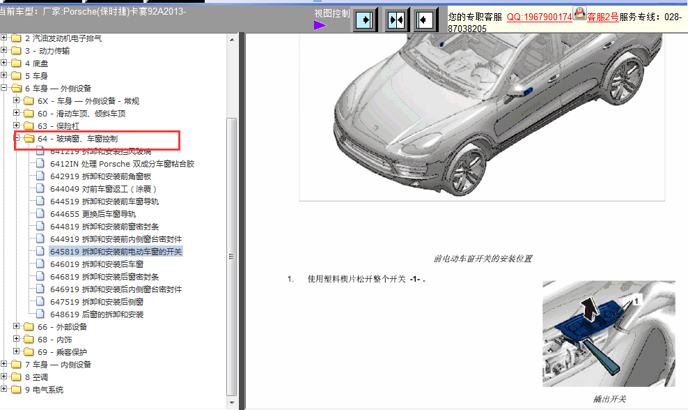Image resolution: width=688 pixels, height=410 pixels.
Task: Open the QQ:1967900174 customer service link
Action: coord(539,17)
